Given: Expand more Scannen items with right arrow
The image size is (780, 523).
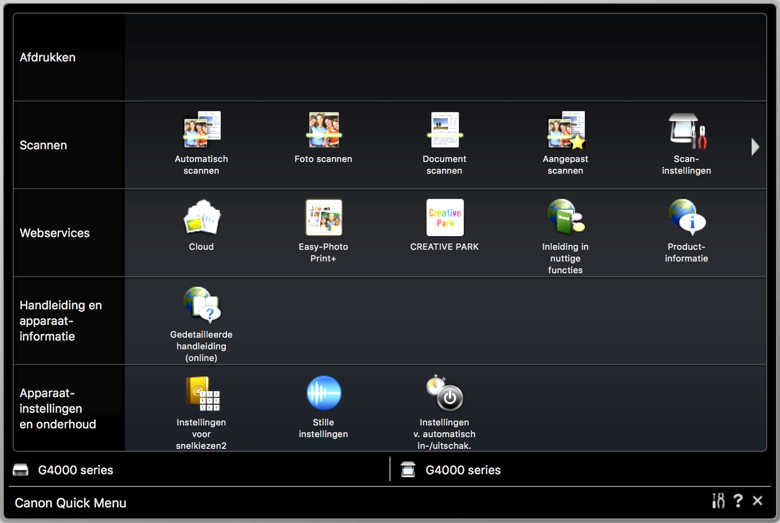Looking at the screenshot, I should click(755, 146).
